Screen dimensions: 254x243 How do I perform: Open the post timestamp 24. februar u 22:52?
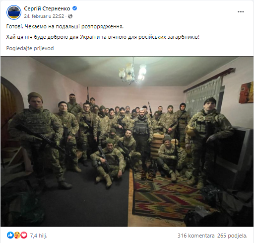(x=44, y=16)
